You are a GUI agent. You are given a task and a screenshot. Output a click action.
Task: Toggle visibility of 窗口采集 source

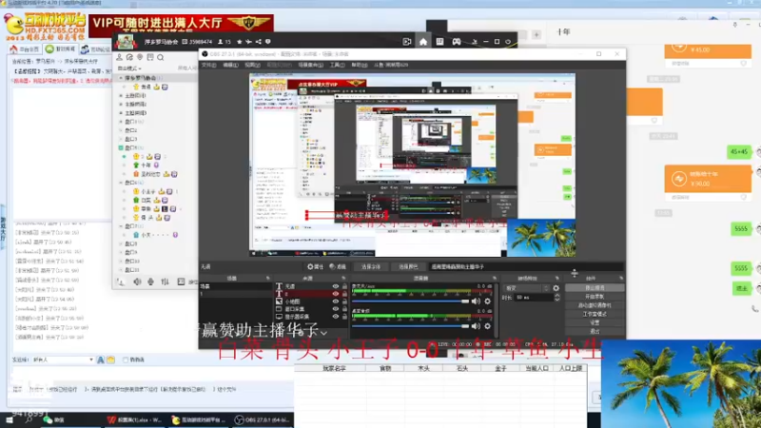click(x=336, y=309)
